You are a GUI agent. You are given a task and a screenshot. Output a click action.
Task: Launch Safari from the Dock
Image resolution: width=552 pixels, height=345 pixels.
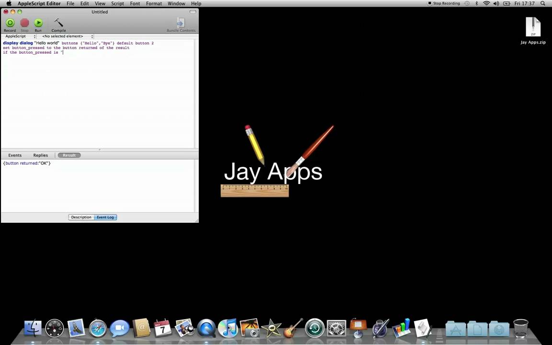(98, 328)
